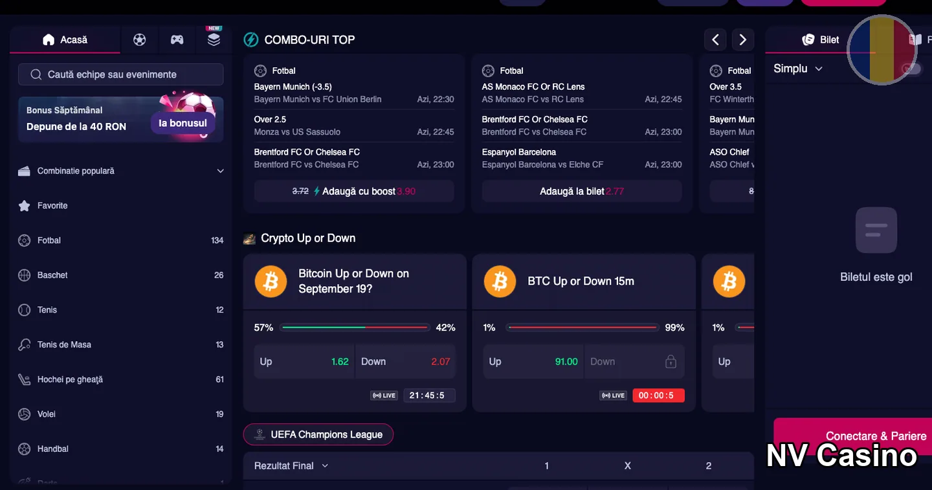Select Tenis in the sports list
The height and width of the screenshot is (490, 932).
(x=120, y=310)
